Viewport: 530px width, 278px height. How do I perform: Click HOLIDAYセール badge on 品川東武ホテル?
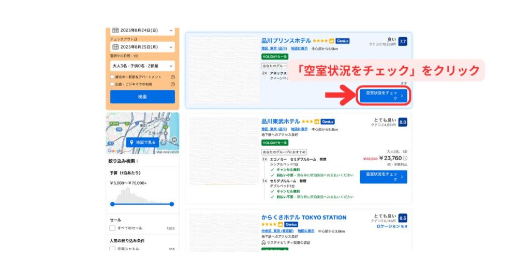click(x=275, y=143)
